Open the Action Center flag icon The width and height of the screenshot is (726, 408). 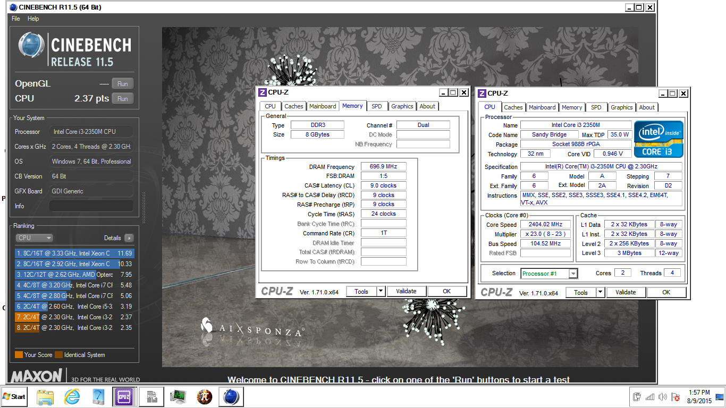point(676,397)
